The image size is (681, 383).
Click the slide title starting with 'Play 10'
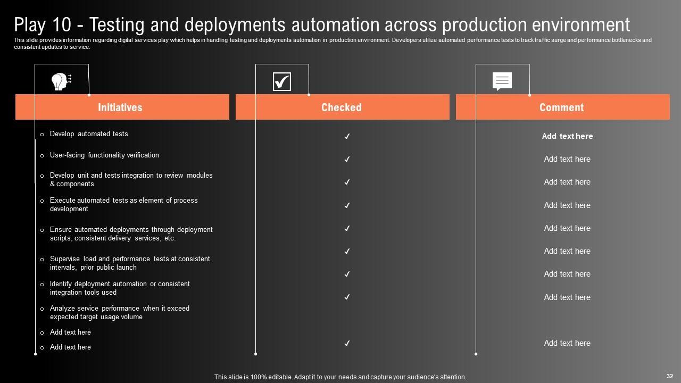click(x=322, y=24)
